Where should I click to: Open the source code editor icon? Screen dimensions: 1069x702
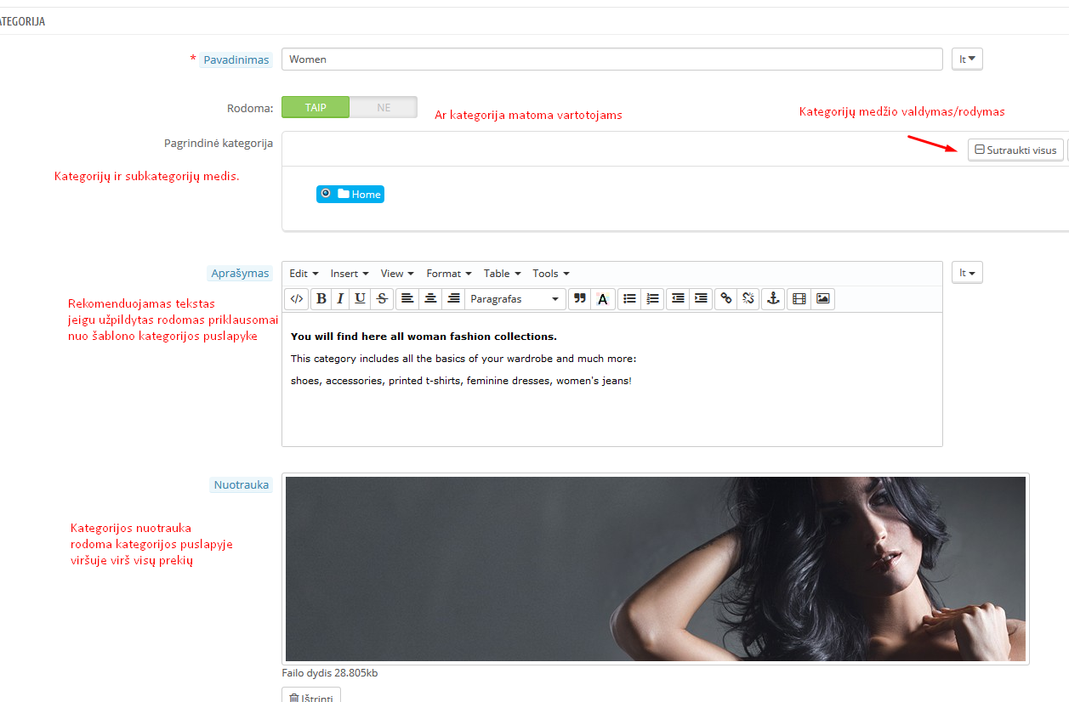pos(297,298)
